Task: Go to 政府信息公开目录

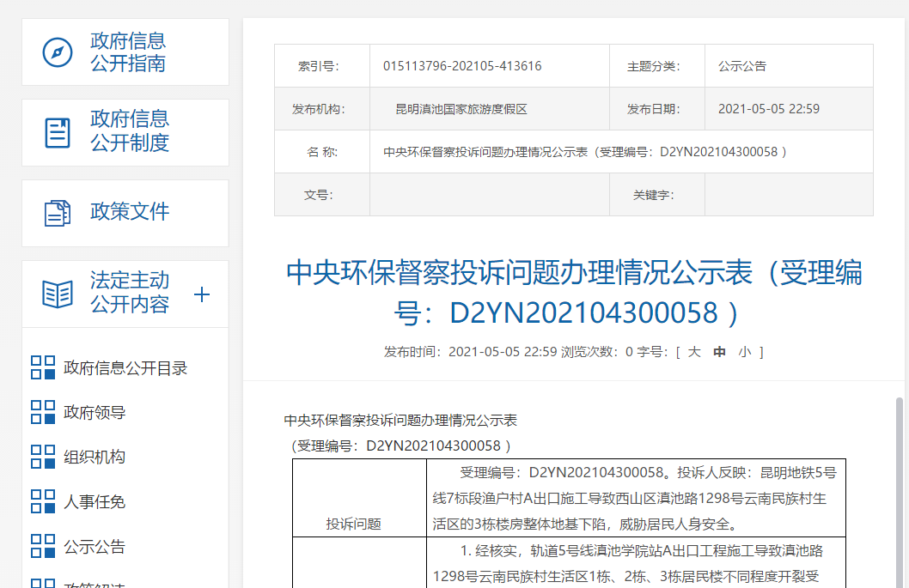Action: tap(125, 368)
